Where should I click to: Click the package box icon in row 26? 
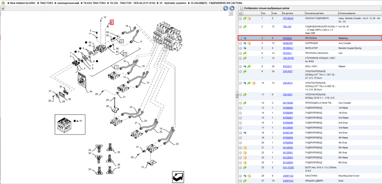coord(249,176)
